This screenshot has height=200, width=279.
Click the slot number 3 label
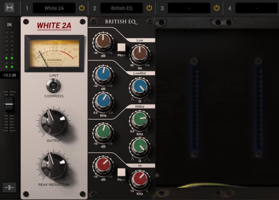pyautogui.click(x=162, y=8)
